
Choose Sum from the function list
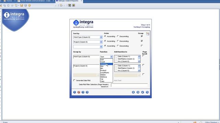point(106,60)
